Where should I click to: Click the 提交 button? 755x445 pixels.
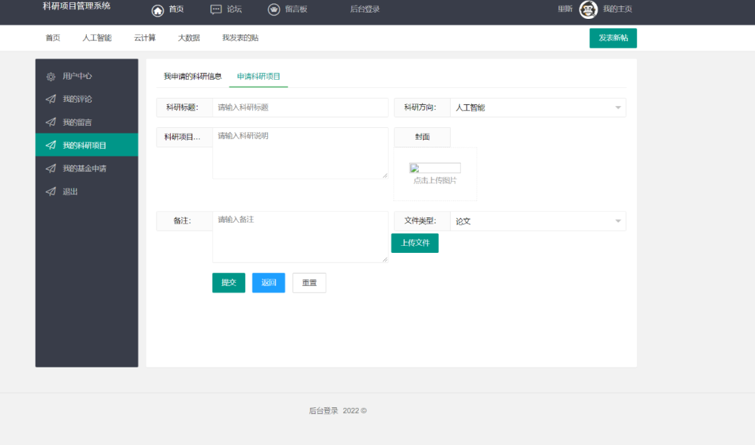coord(229,283)
